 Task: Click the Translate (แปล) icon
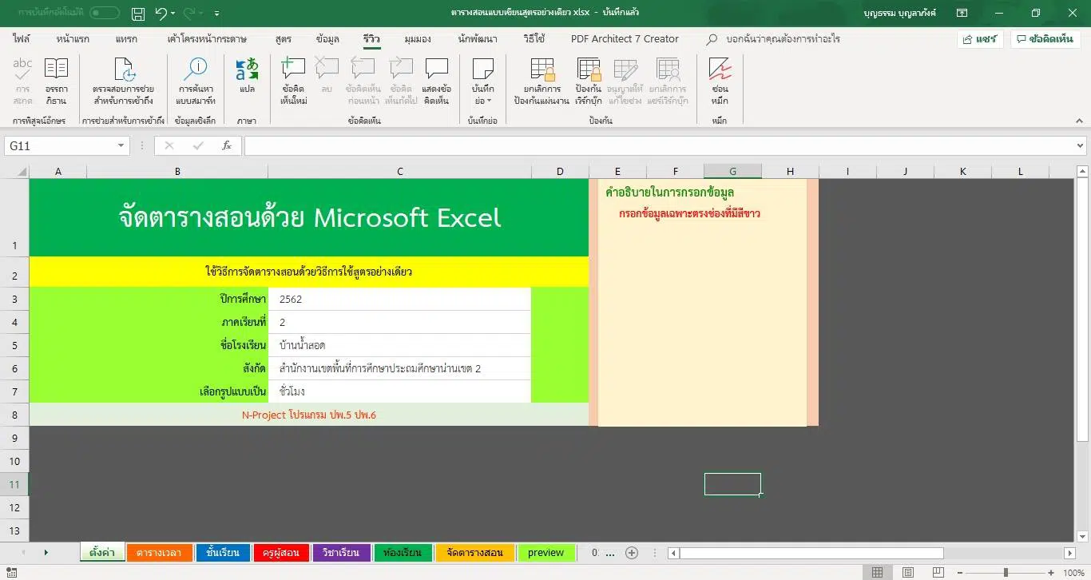coord(247,76)
